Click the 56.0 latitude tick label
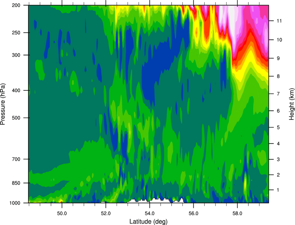The image size is (295, 225). point(194,214)
